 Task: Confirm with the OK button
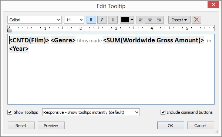point(171,126)
